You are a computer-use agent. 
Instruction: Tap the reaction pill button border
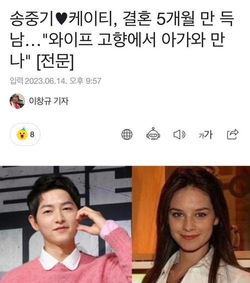click(x=25, y=134)
